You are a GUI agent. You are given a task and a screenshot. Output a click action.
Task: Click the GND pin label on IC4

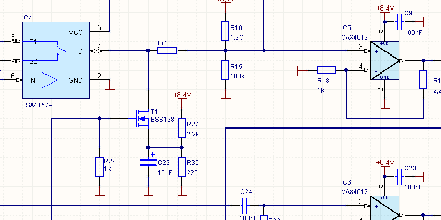click(x=76, y=80)
